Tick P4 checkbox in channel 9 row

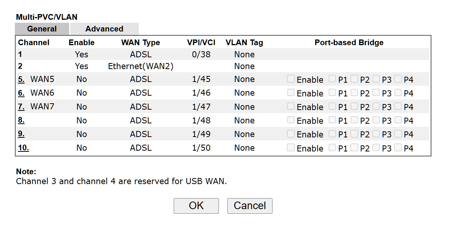(398, 134)
